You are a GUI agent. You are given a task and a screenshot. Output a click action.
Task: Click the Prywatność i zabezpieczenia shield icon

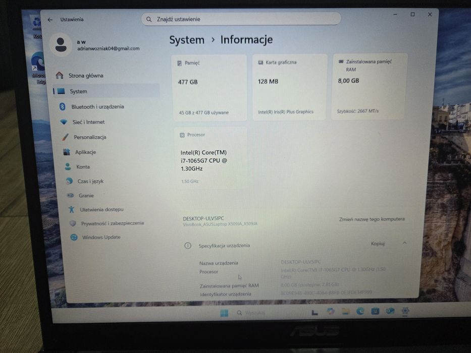pyautogui.click(x=73, y=223)
